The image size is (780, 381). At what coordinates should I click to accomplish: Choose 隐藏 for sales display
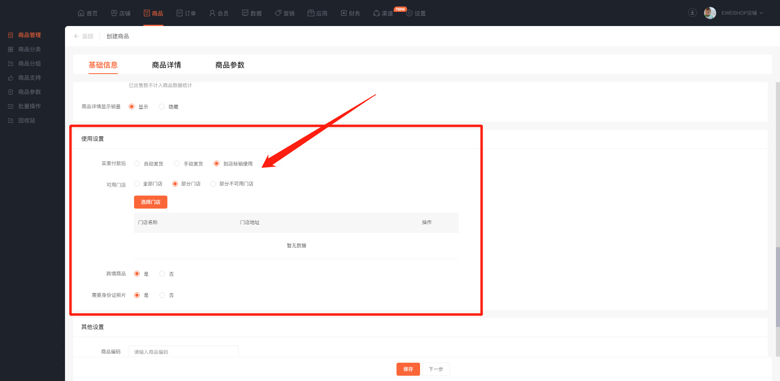[162, 107]
